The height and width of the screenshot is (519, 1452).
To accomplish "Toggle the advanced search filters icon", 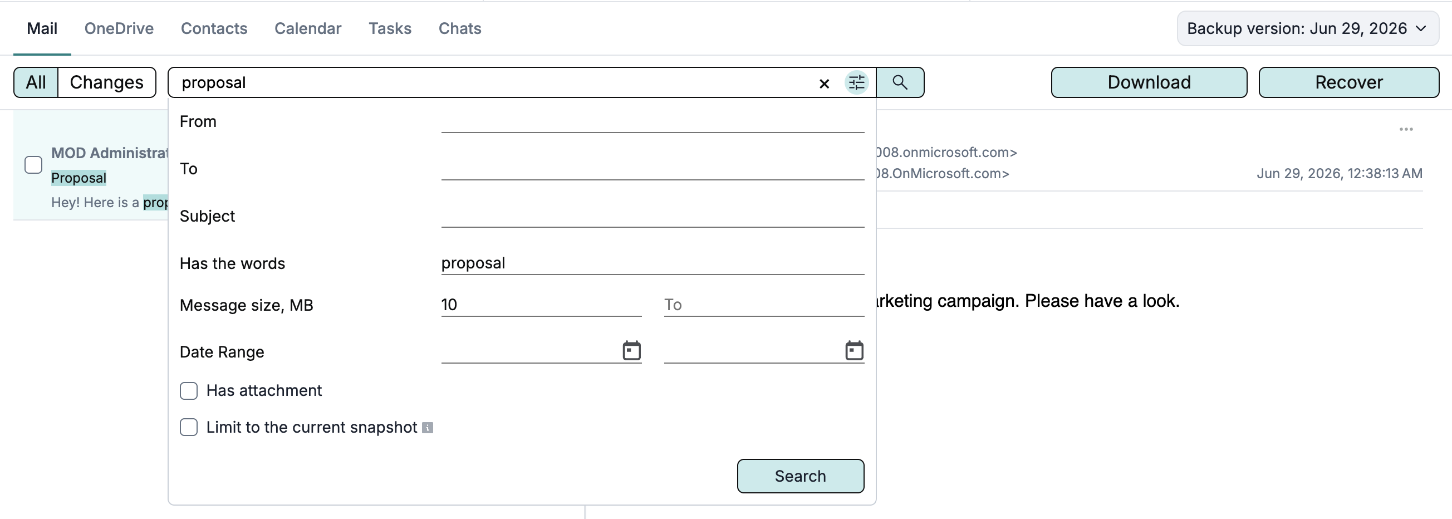I will click(856, 82).
